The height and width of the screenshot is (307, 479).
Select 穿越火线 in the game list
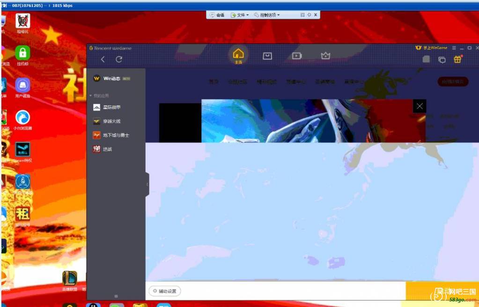(111, 121)
